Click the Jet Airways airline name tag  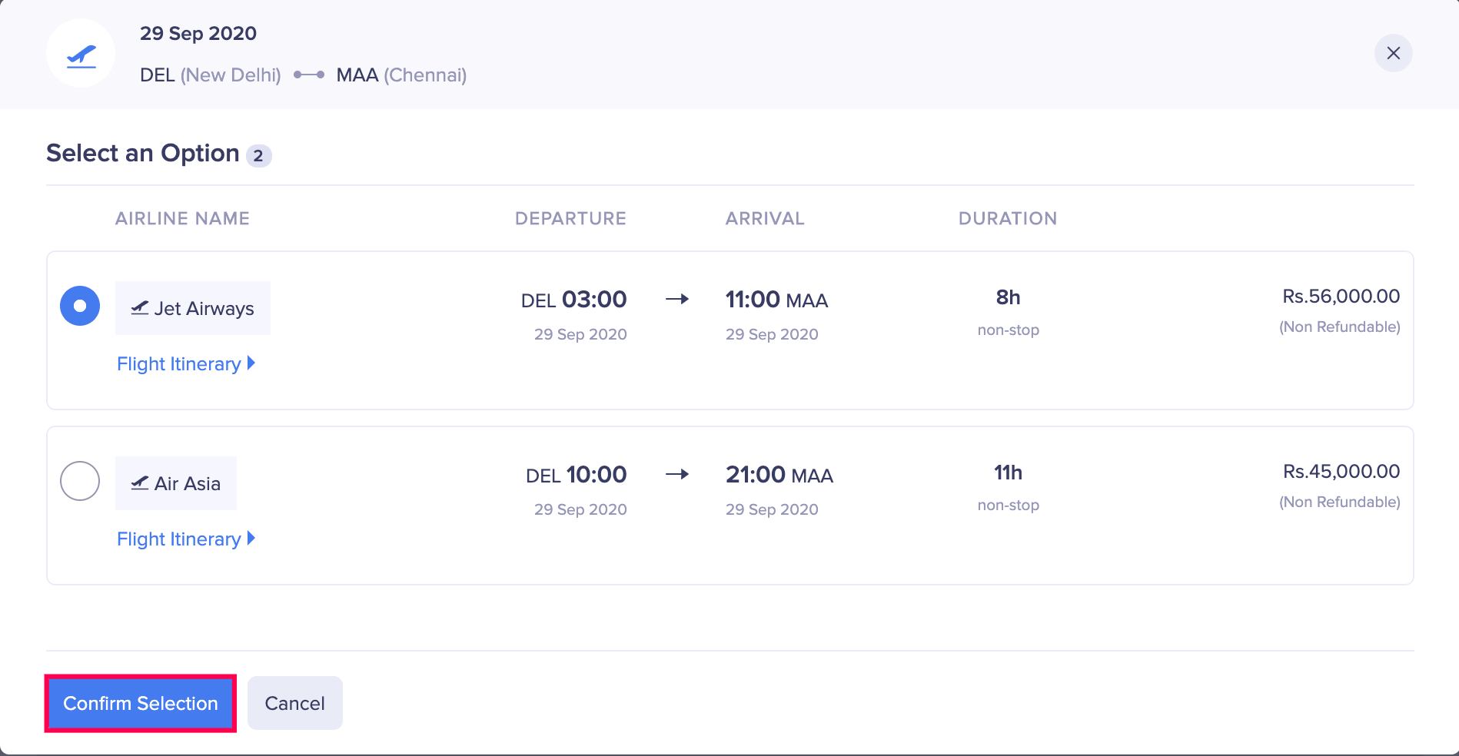tap(204, 309)
